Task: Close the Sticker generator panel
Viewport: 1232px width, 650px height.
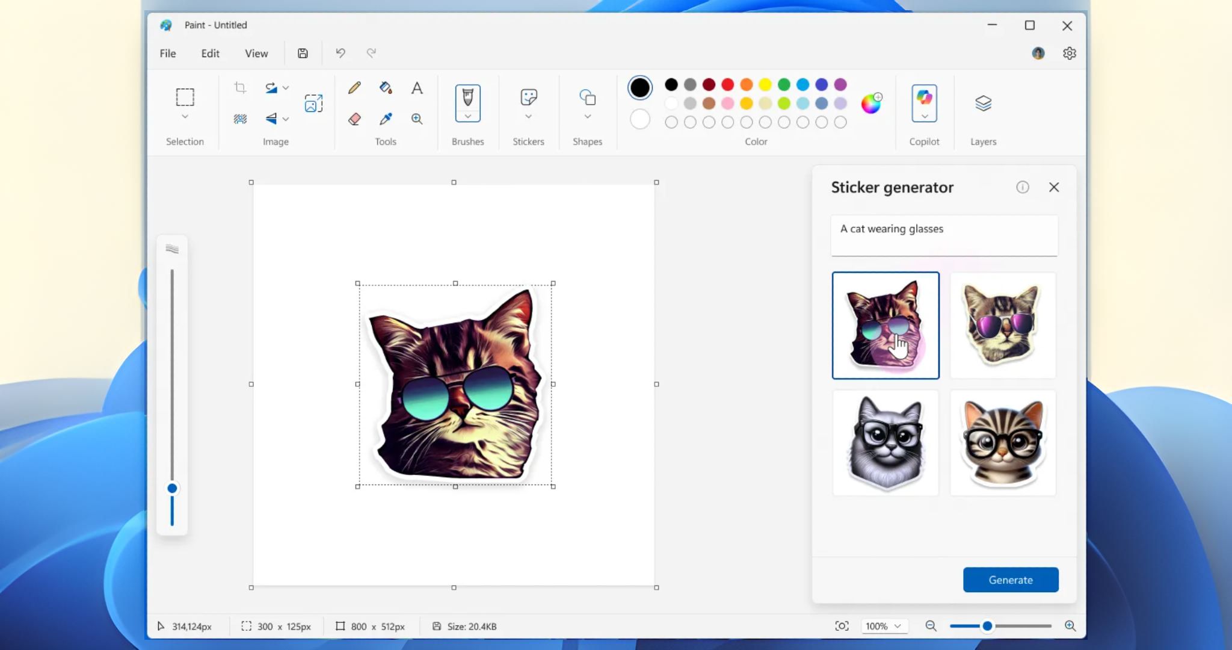Action: pos(1054,187)
